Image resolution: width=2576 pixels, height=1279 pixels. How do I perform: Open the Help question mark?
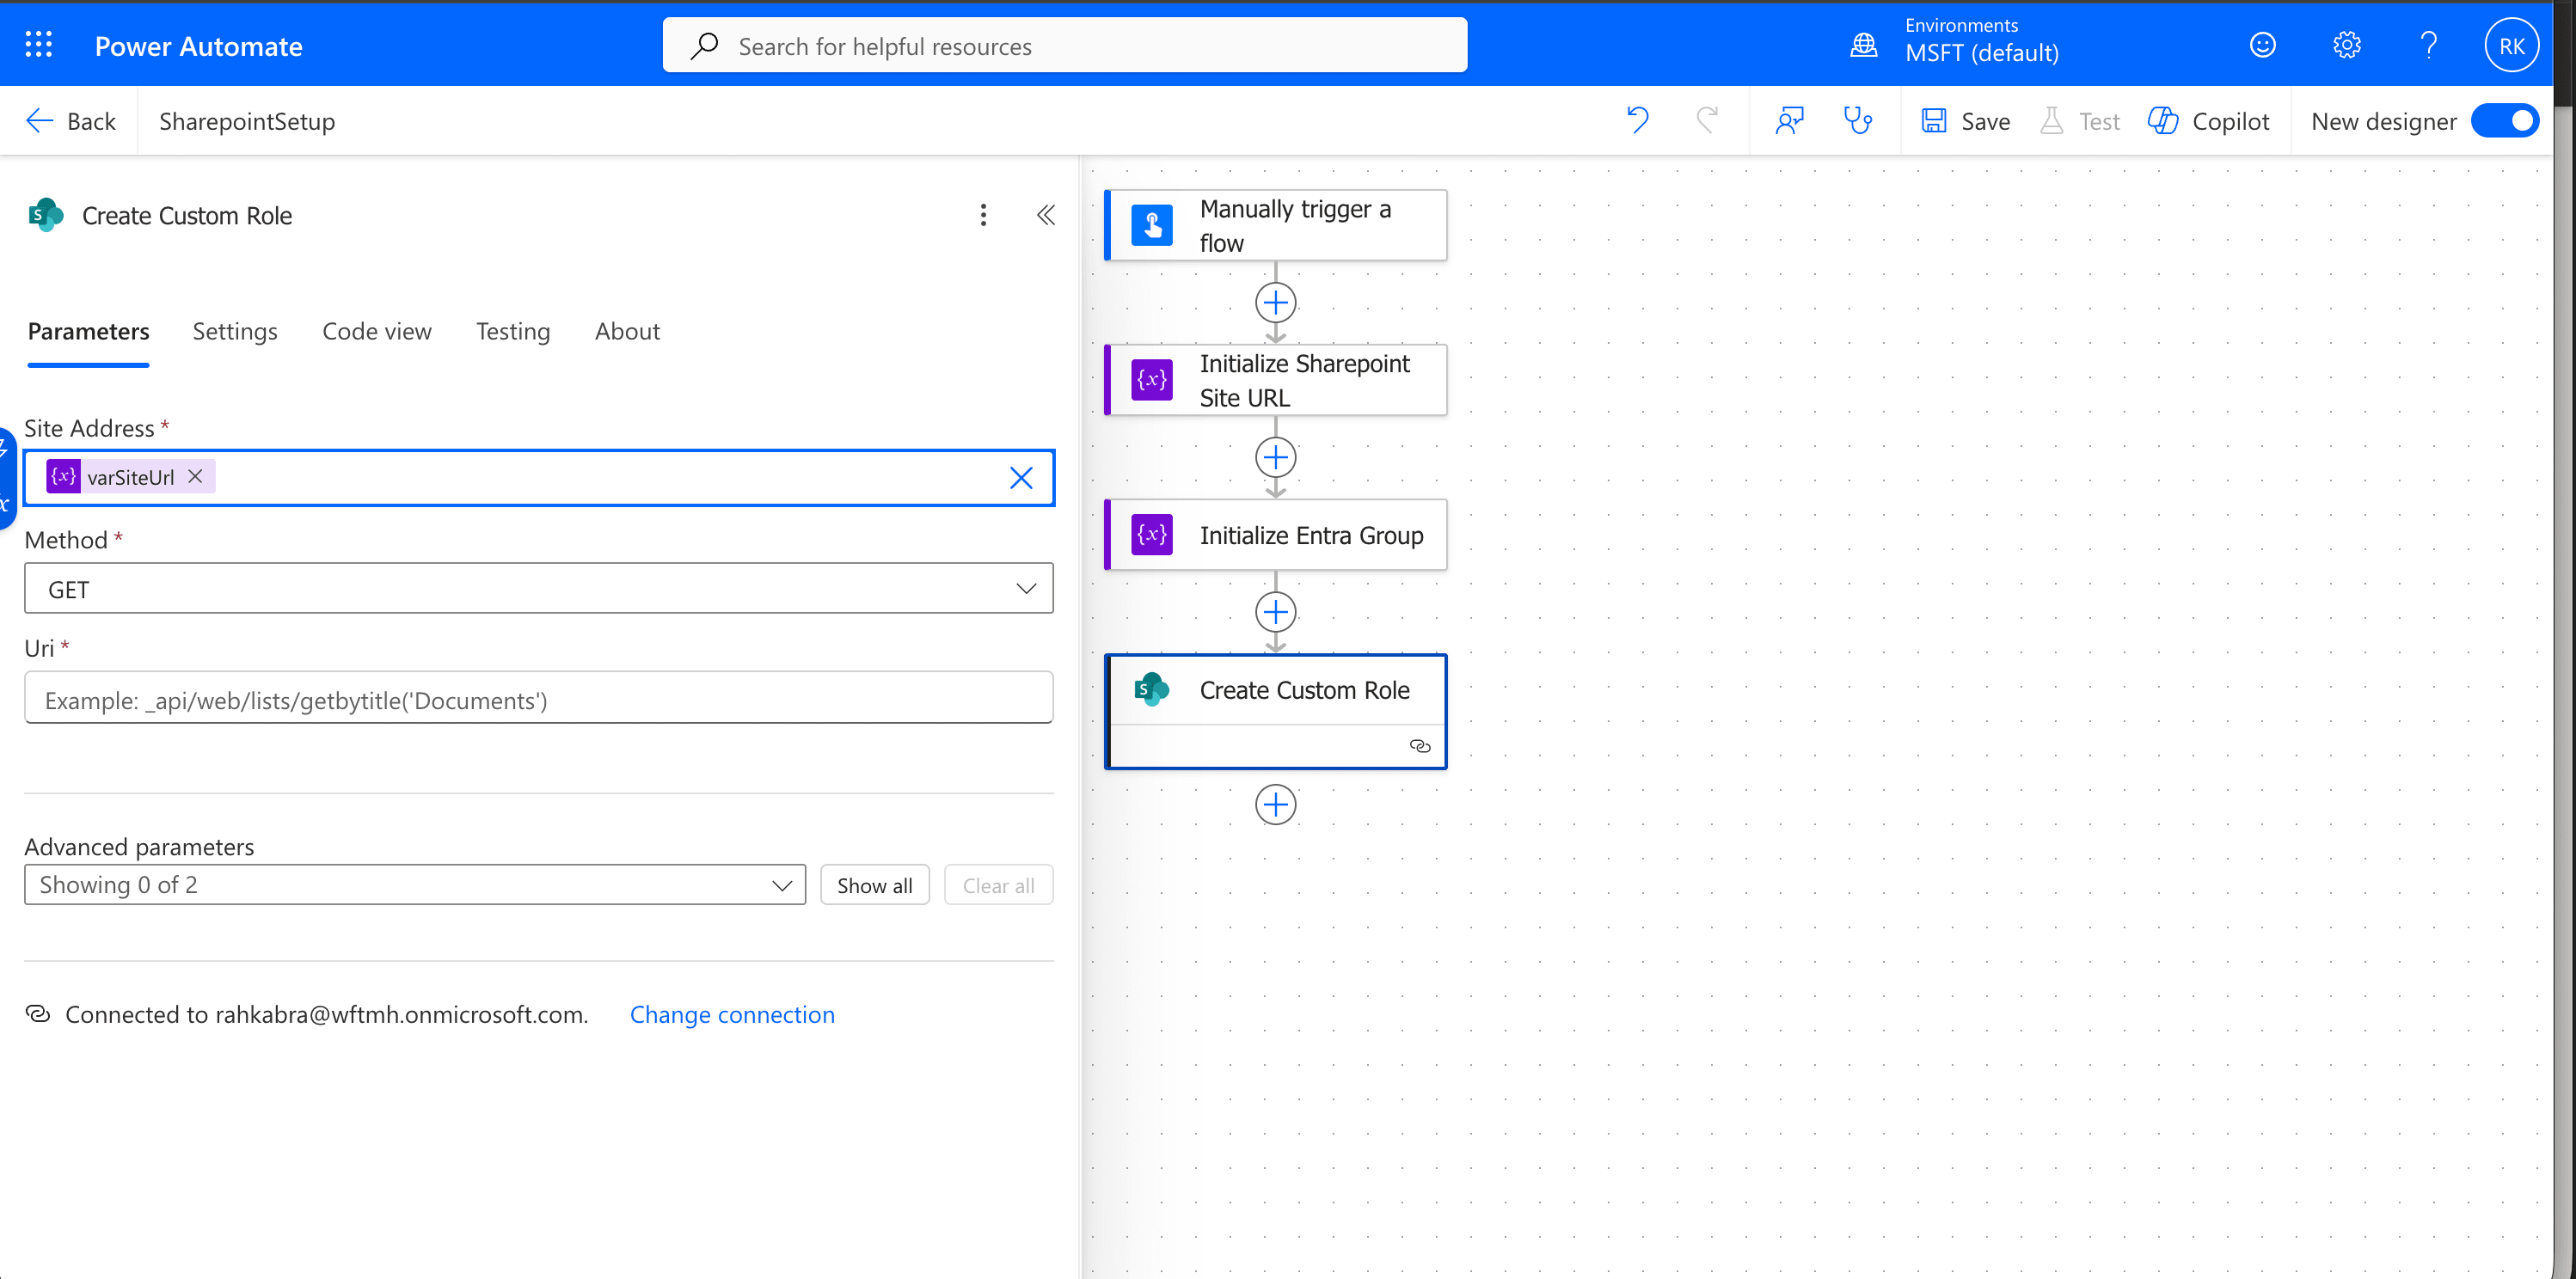point(2428,45)
